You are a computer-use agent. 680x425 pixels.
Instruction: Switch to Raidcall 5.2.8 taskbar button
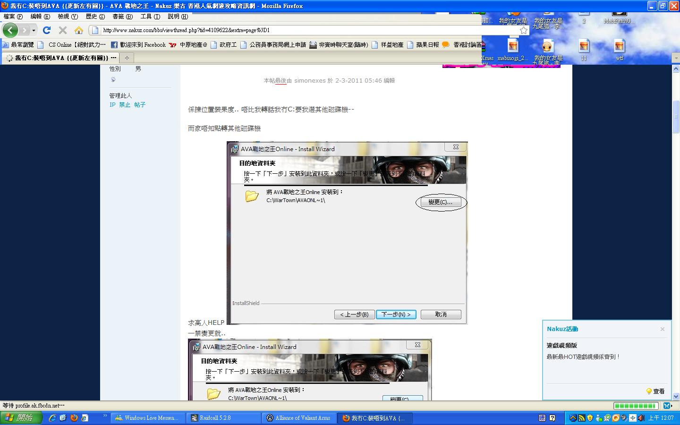(x=223, y=418)
